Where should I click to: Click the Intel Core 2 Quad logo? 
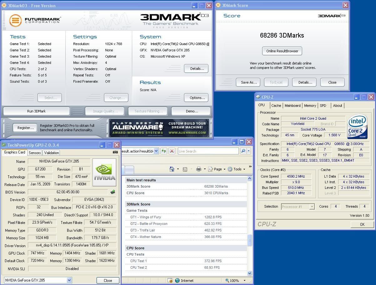click(357, 126)
